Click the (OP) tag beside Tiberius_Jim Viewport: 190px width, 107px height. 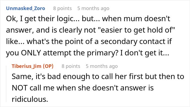click(x=48, y=66)
